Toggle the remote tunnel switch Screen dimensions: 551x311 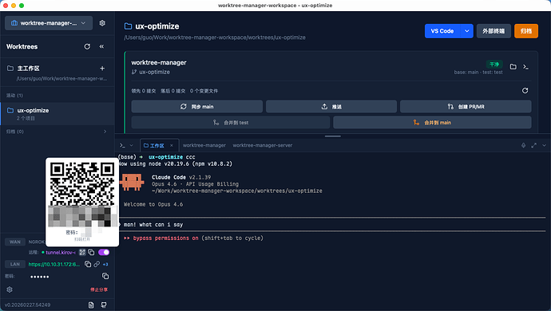tap(104, 252)
